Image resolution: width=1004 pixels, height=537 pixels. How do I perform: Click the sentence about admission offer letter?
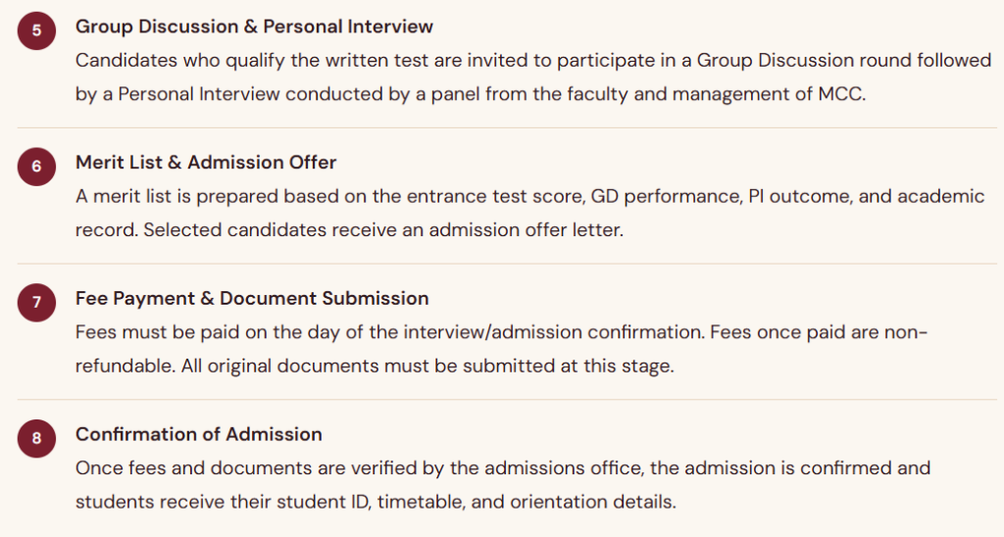(383, 229)
